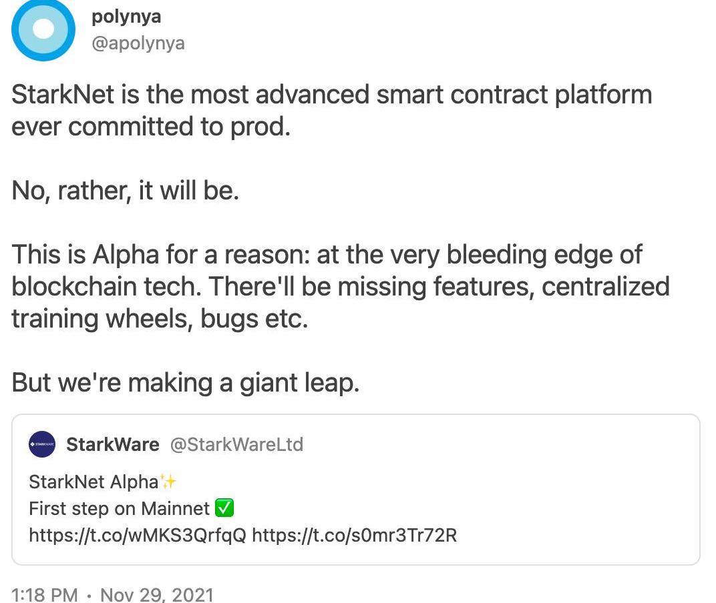Click the green check mark emoji
The height and width of the screenshot is (603, 716).
224,509
